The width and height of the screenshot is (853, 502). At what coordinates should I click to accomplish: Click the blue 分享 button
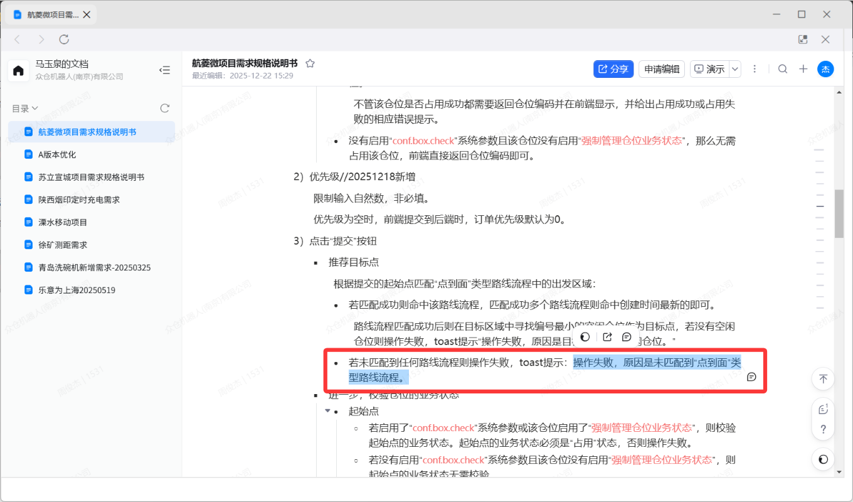coord(613,69)
